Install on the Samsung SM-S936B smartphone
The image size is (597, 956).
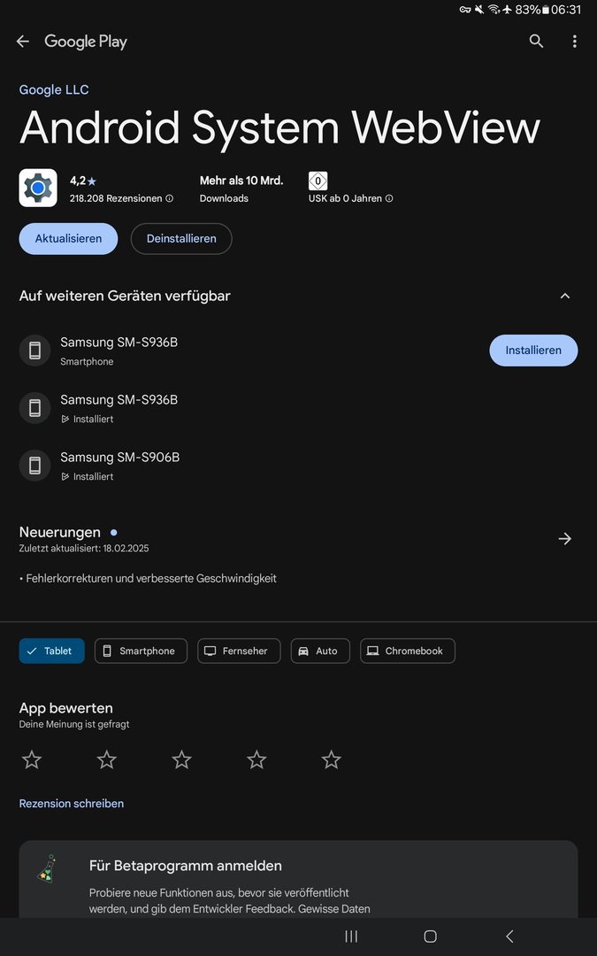tap(533, 351)
